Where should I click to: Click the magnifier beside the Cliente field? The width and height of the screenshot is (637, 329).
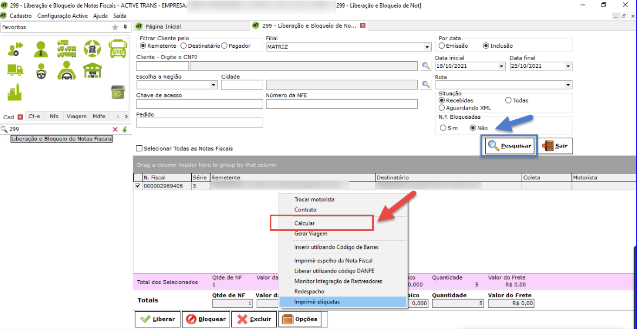pyautogui.click(x=426, y=66)
